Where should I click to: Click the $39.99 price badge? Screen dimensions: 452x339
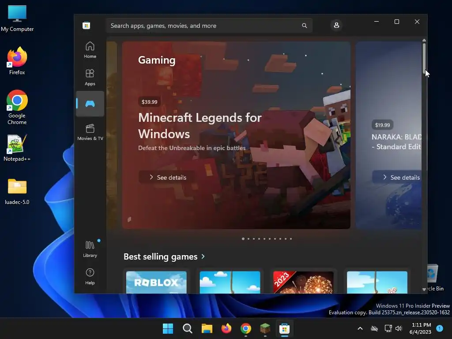[x=149, y=102]
